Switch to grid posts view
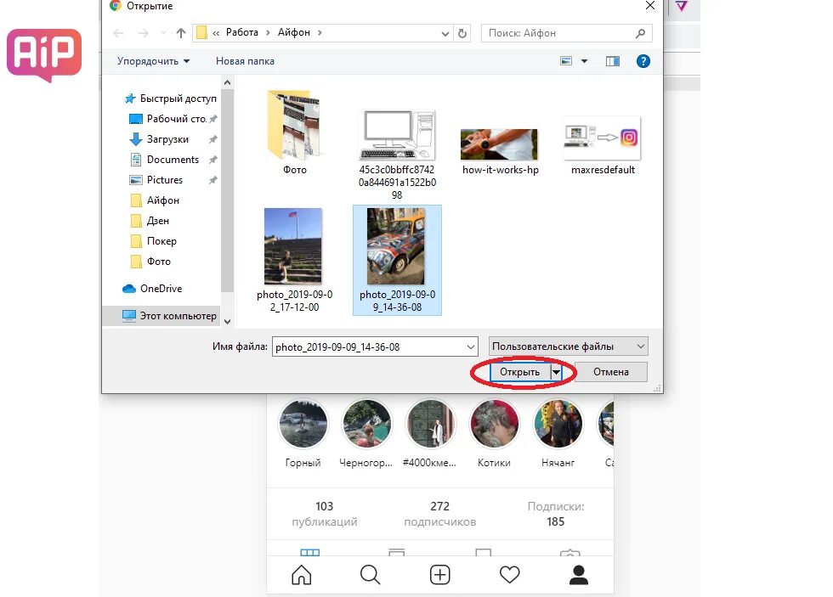Image resolution: width=833 pixels, height=597 pixels. coord(309,553)
